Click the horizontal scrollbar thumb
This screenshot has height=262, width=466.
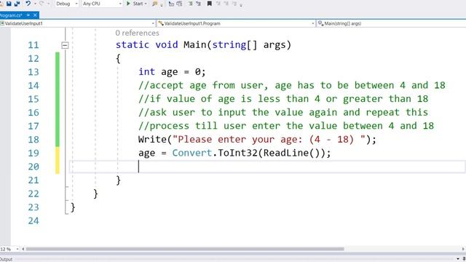click(x=185, y=249)
